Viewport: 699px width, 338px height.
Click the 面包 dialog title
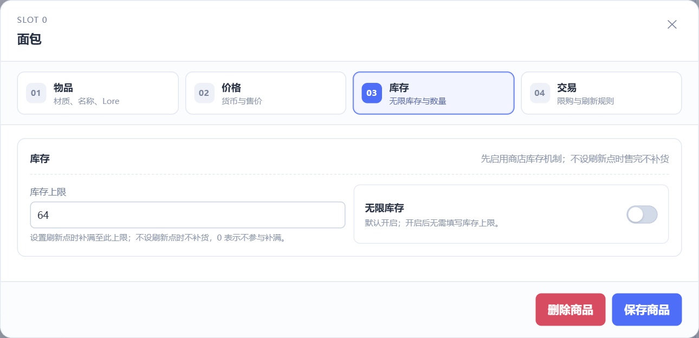tap(29, 39)
